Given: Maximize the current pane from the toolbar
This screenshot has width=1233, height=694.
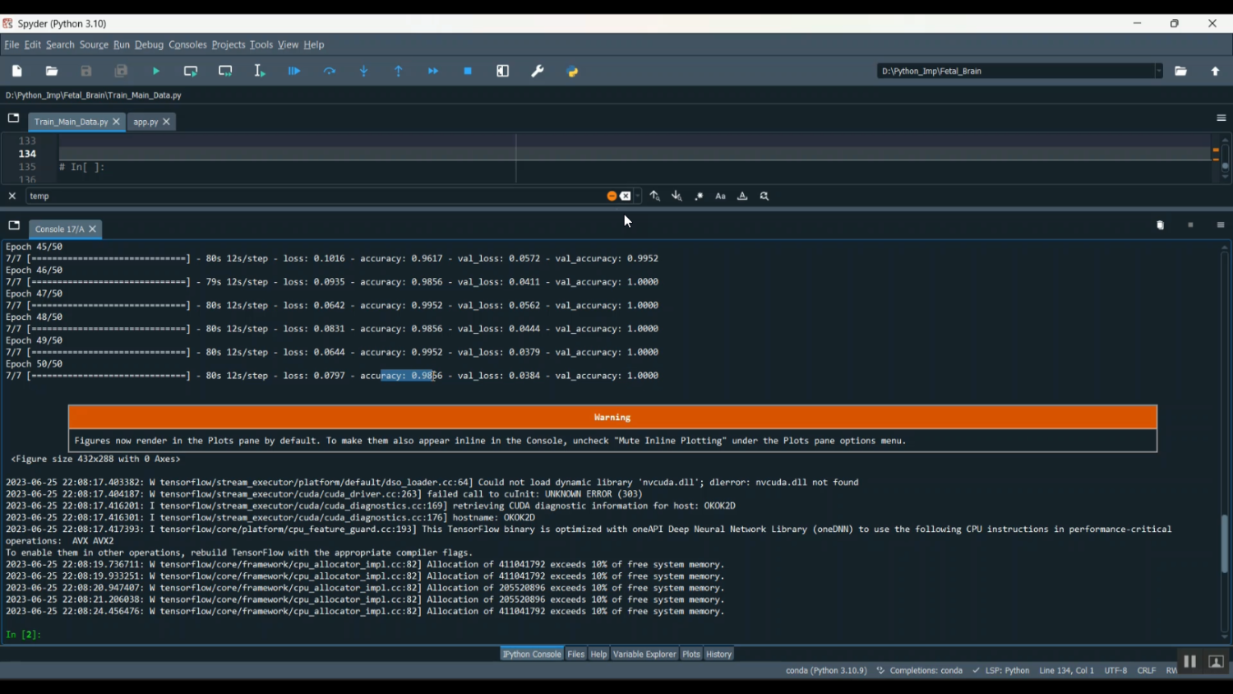Looking at the screenshot, I should (x=503, y=72).
